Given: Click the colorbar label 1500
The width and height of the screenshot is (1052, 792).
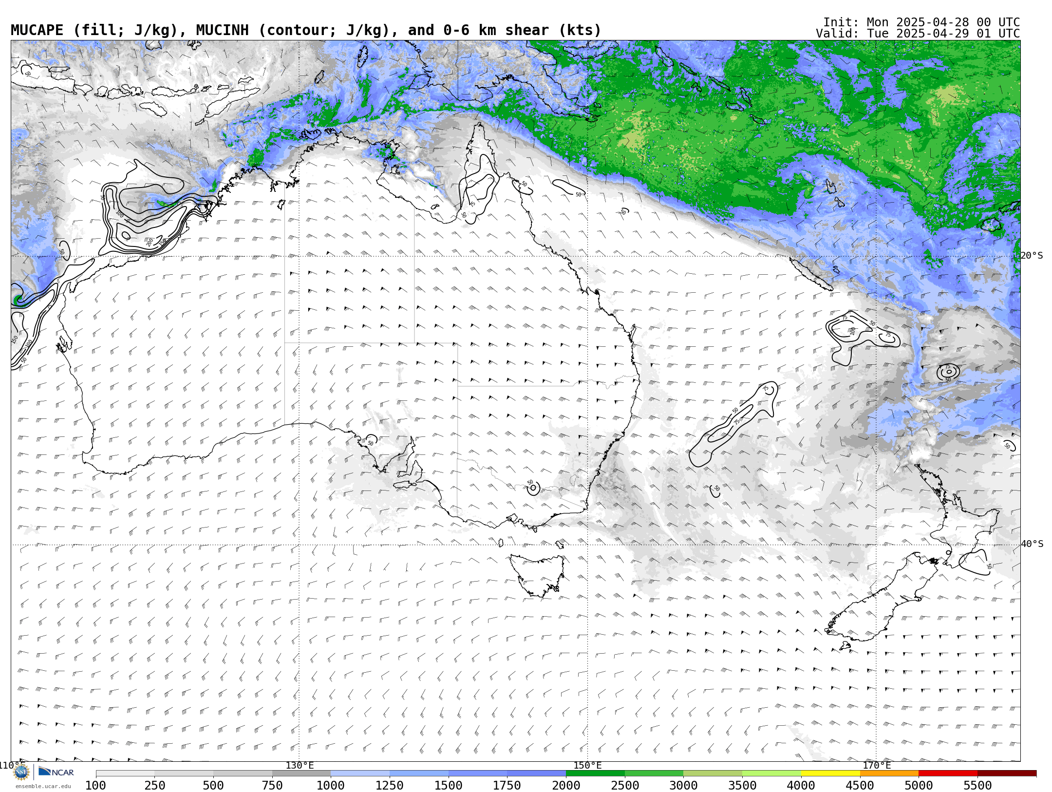Looking at the screenshot, I should pos(449,785).
